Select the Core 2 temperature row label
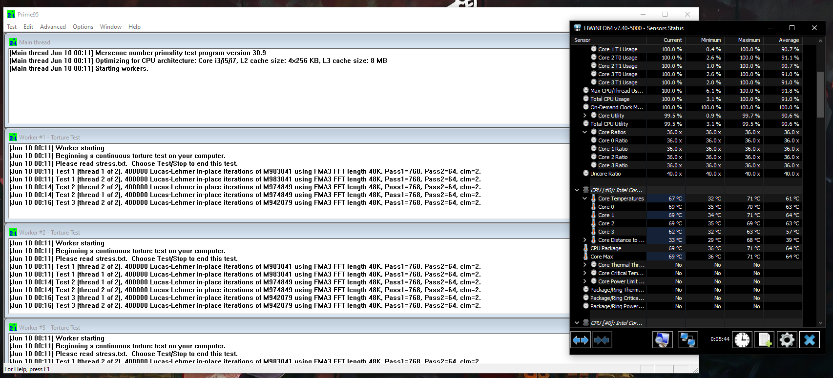 [x=606, y=223]
